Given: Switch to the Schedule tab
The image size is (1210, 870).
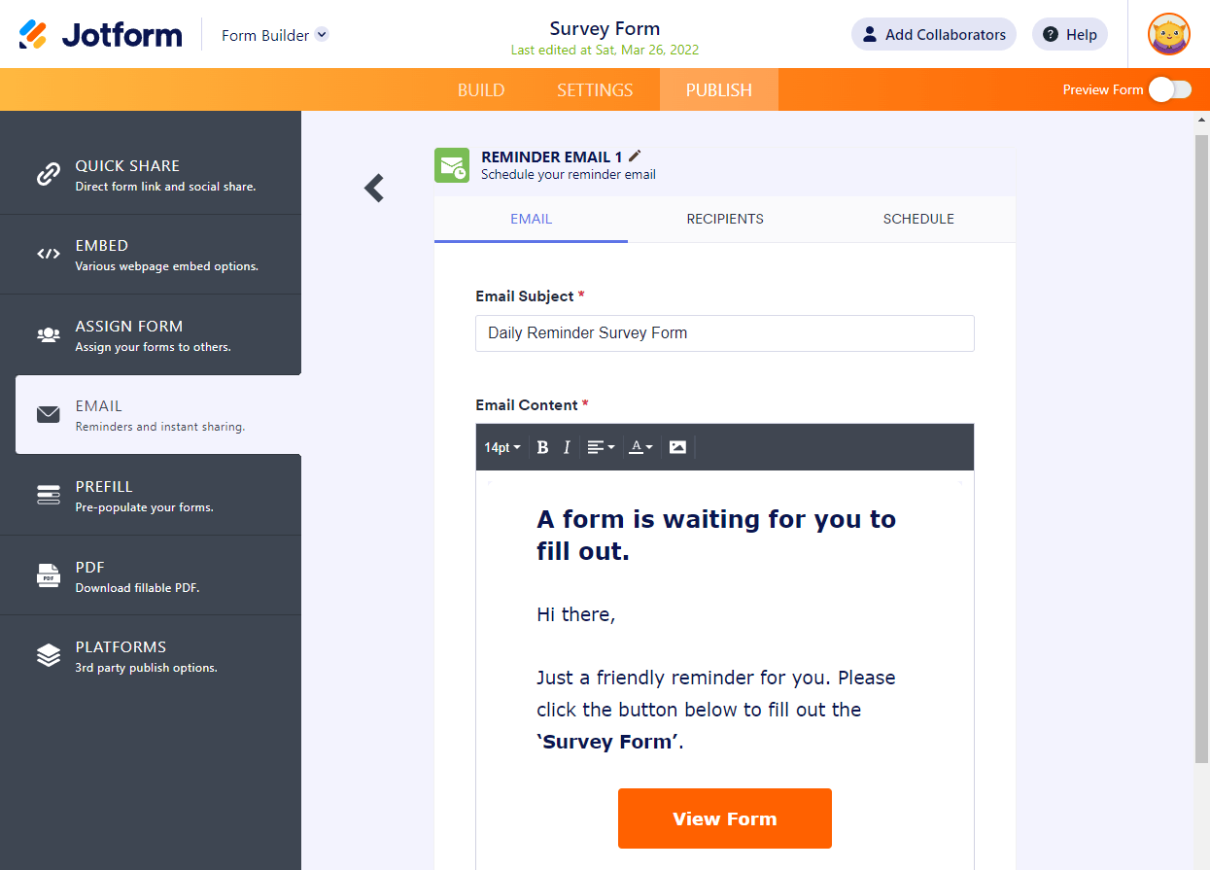Looking at the screenshot, I should click(918, 219).
